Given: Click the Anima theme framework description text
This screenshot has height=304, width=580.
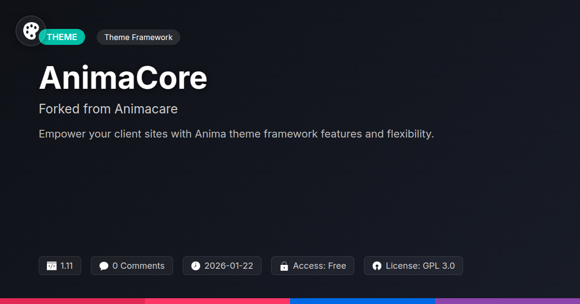Looking at the screenshot, I should pyautogui.click(x=236, y=134).
